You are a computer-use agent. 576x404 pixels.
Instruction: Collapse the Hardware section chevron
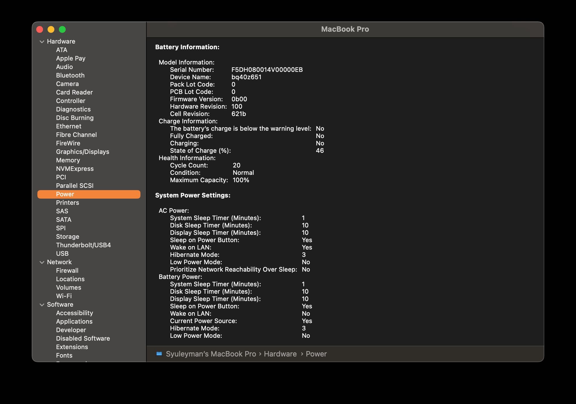tap(42, 42)
